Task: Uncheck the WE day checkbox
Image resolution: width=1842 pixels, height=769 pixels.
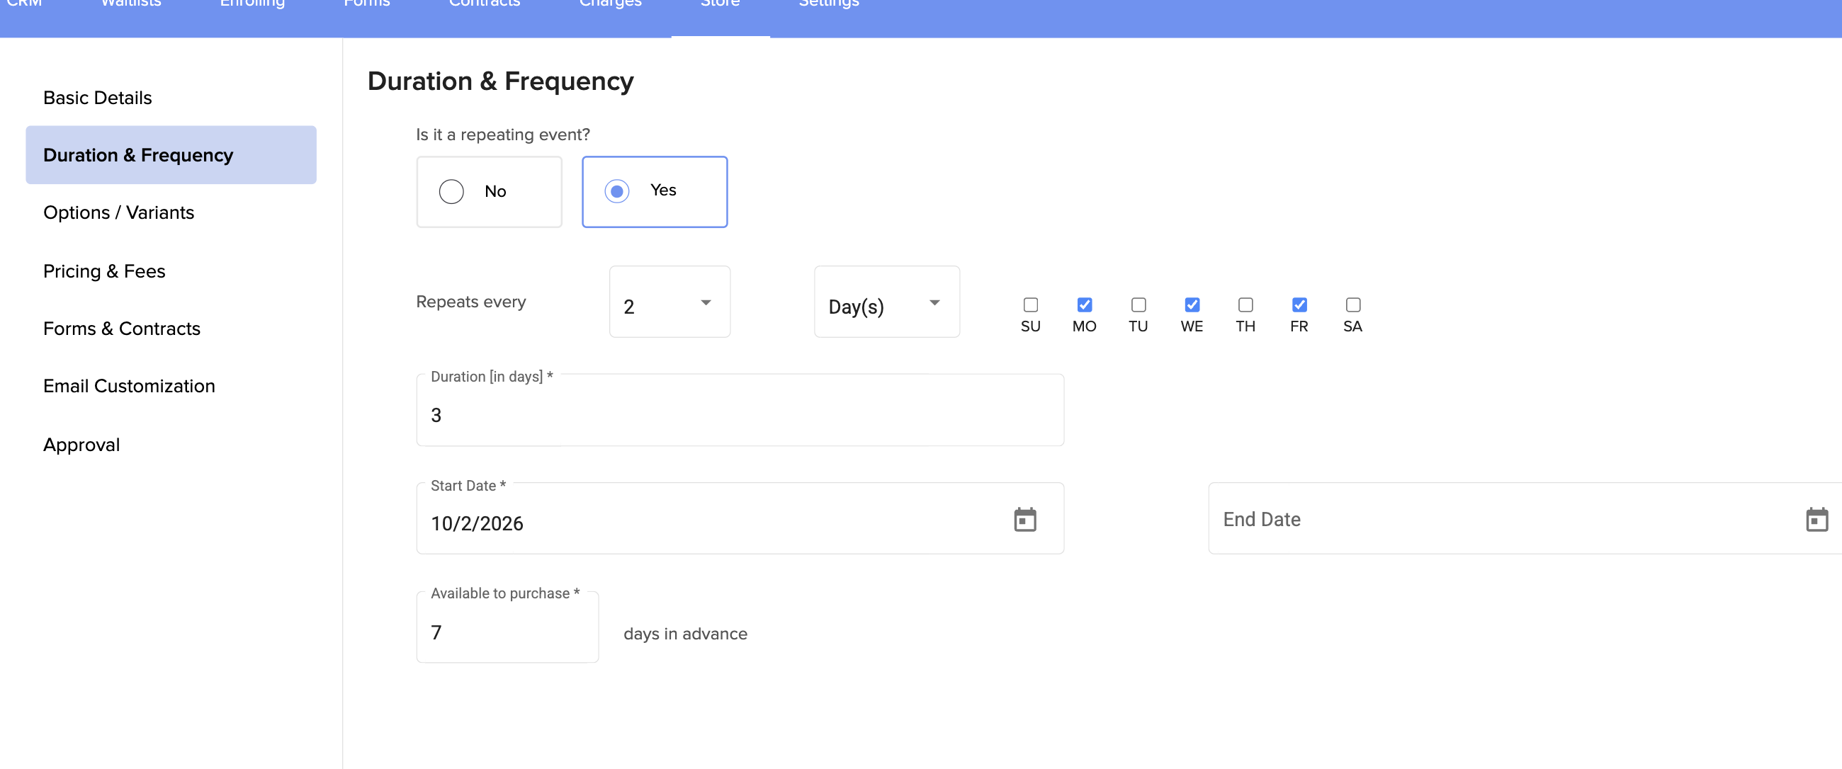Action: (1192, 305)
